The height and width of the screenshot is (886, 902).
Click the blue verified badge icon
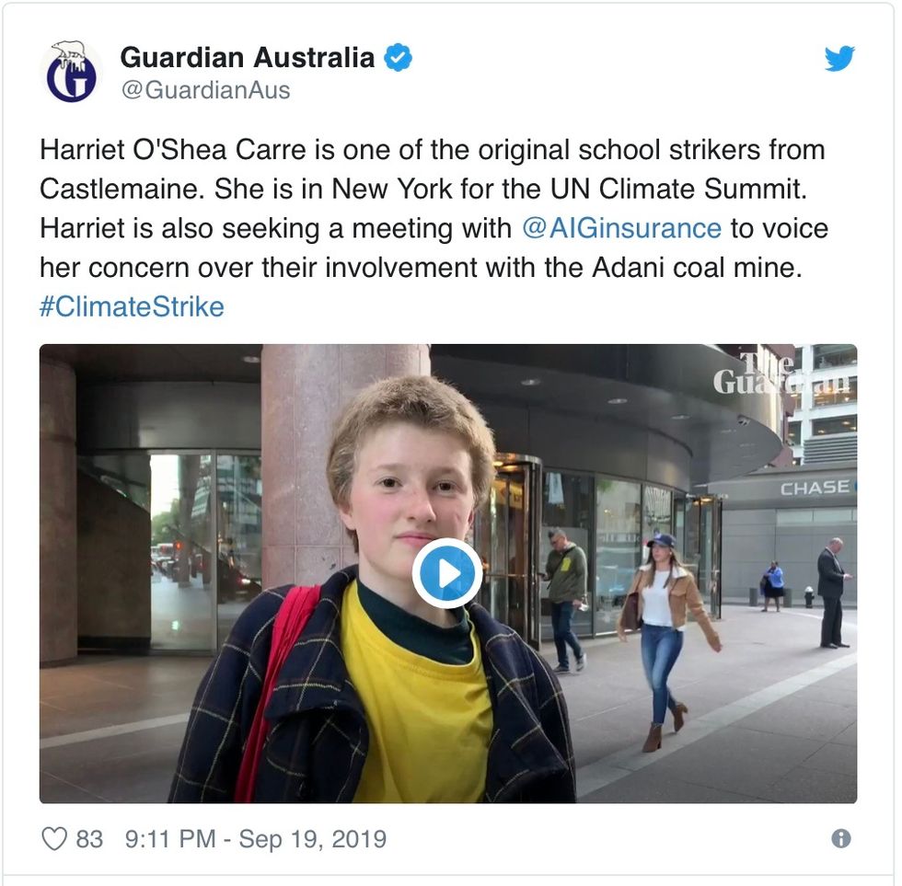[x=398, y=57]
